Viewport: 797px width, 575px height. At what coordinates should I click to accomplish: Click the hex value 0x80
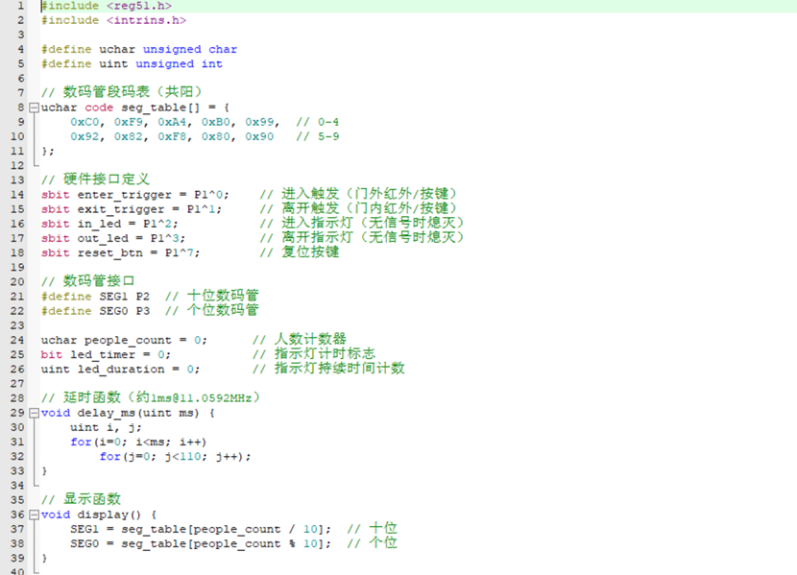215,136
